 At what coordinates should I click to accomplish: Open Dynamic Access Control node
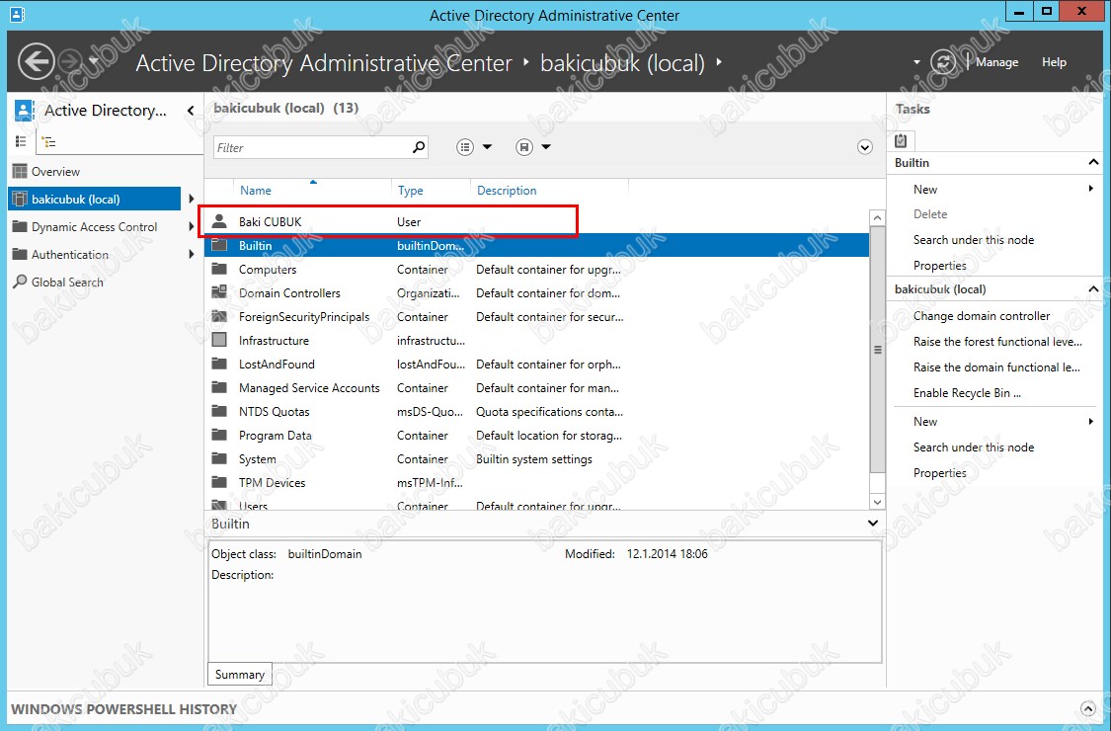94,227
